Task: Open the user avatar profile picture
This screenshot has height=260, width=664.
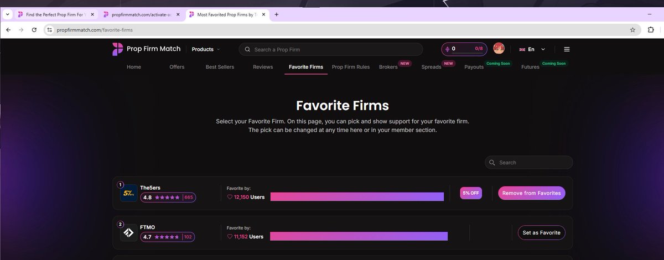Action: coord(499,49)
